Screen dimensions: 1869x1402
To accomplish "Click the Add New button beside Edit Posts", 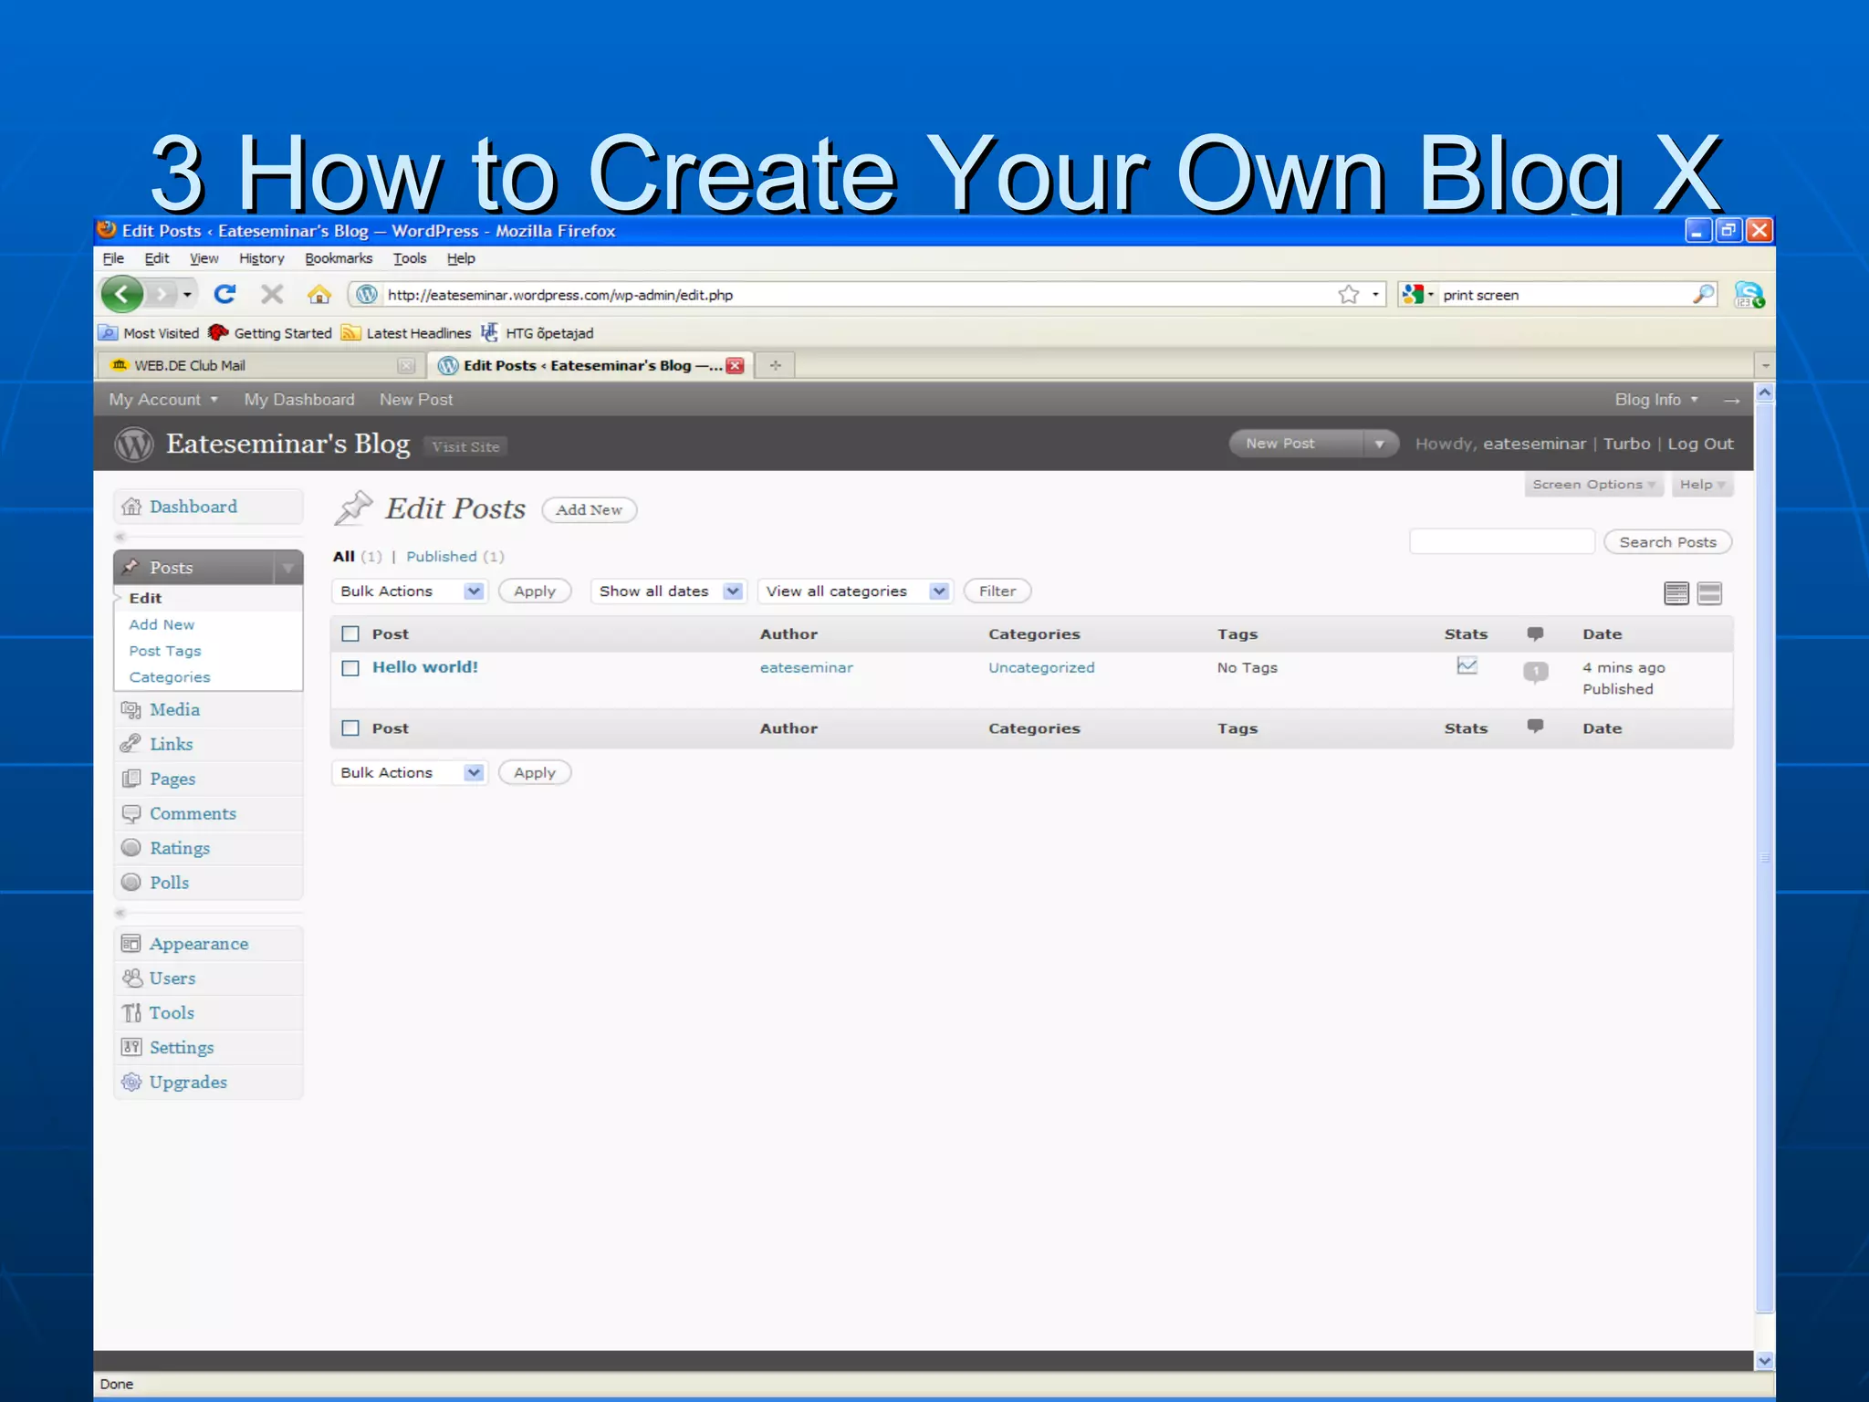I will tap(590, 510).
